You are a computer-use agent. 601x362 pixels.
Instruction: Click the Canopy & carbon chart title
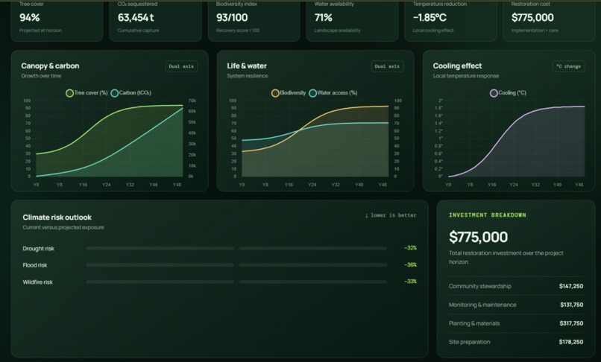pyautogui.click(x=50, y=66)
